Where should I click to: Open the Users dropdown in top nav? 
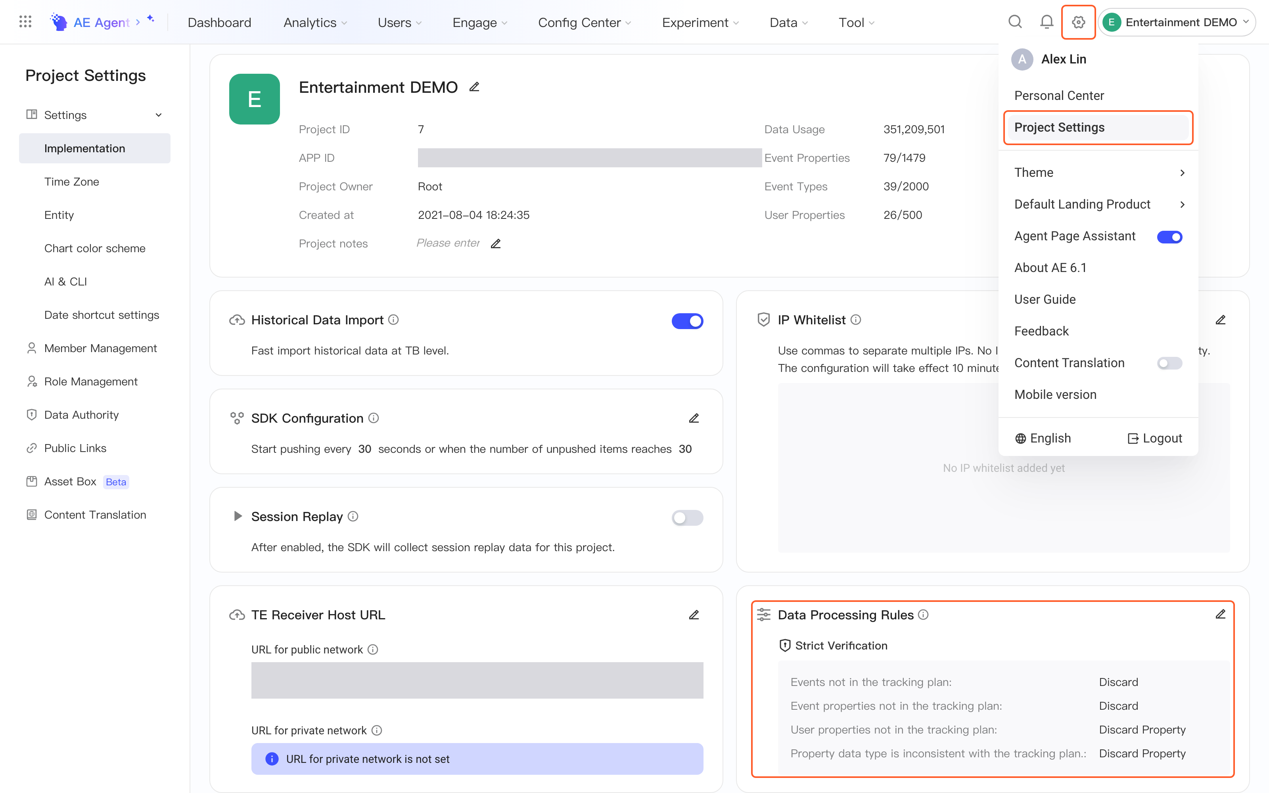click(x=400, y=23)
